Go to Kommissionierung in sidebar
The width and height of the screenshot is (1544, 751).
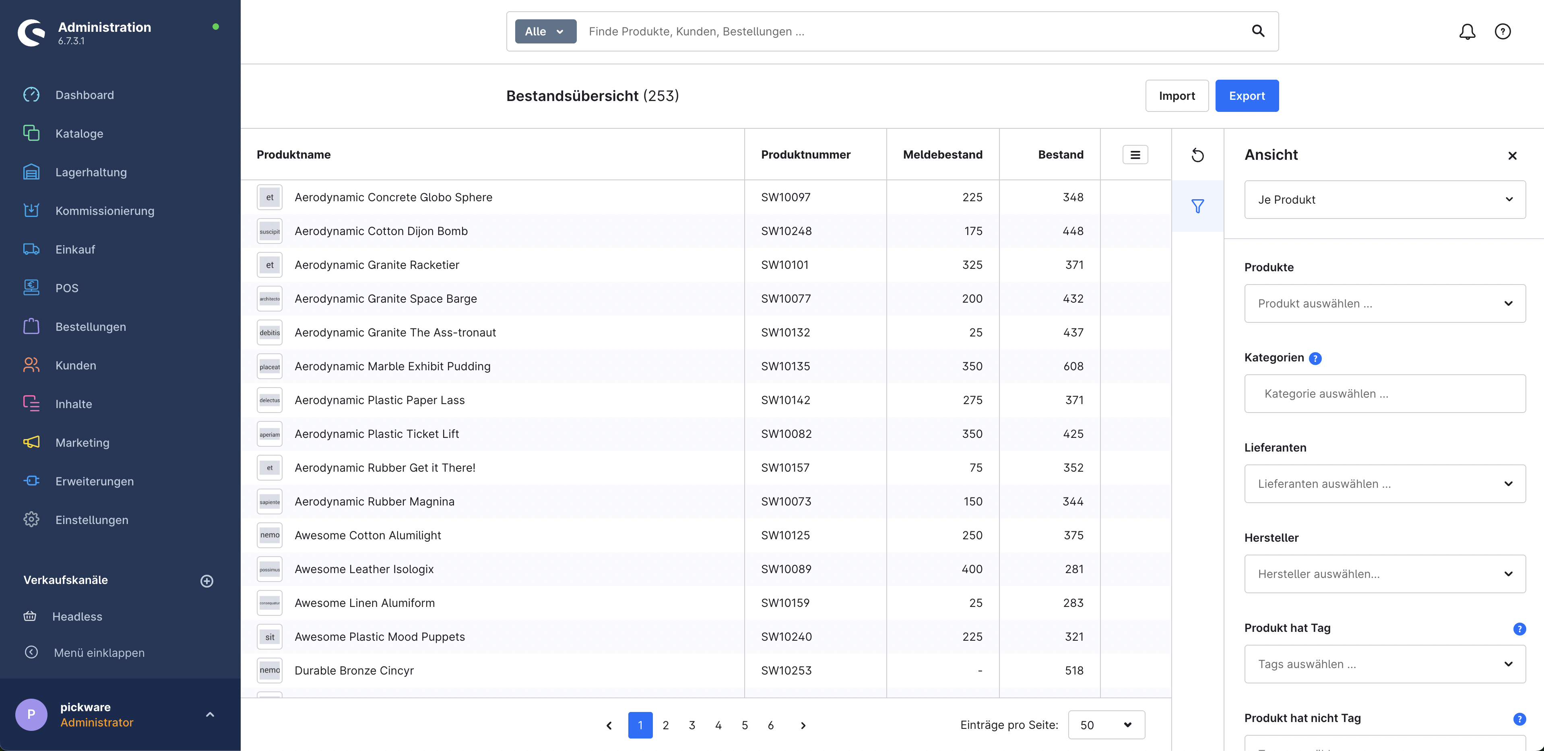[x=105, y=211]
